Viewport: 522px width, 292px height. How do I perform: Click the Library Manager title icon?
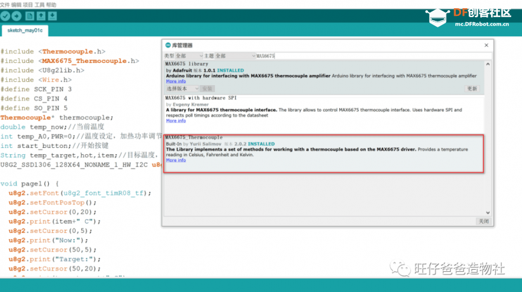point(168,45)
